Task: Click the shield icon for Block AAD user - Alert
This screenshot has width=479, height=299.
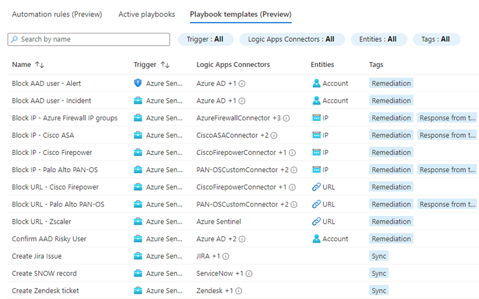Action: pos(138,83)
